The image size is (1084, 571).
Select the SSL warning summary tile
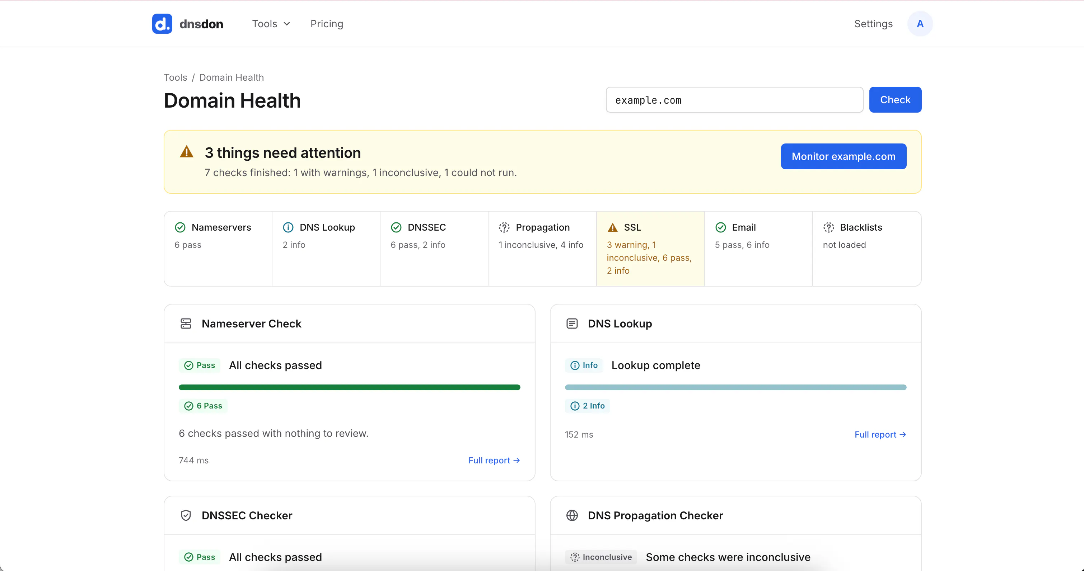[650, 249]
